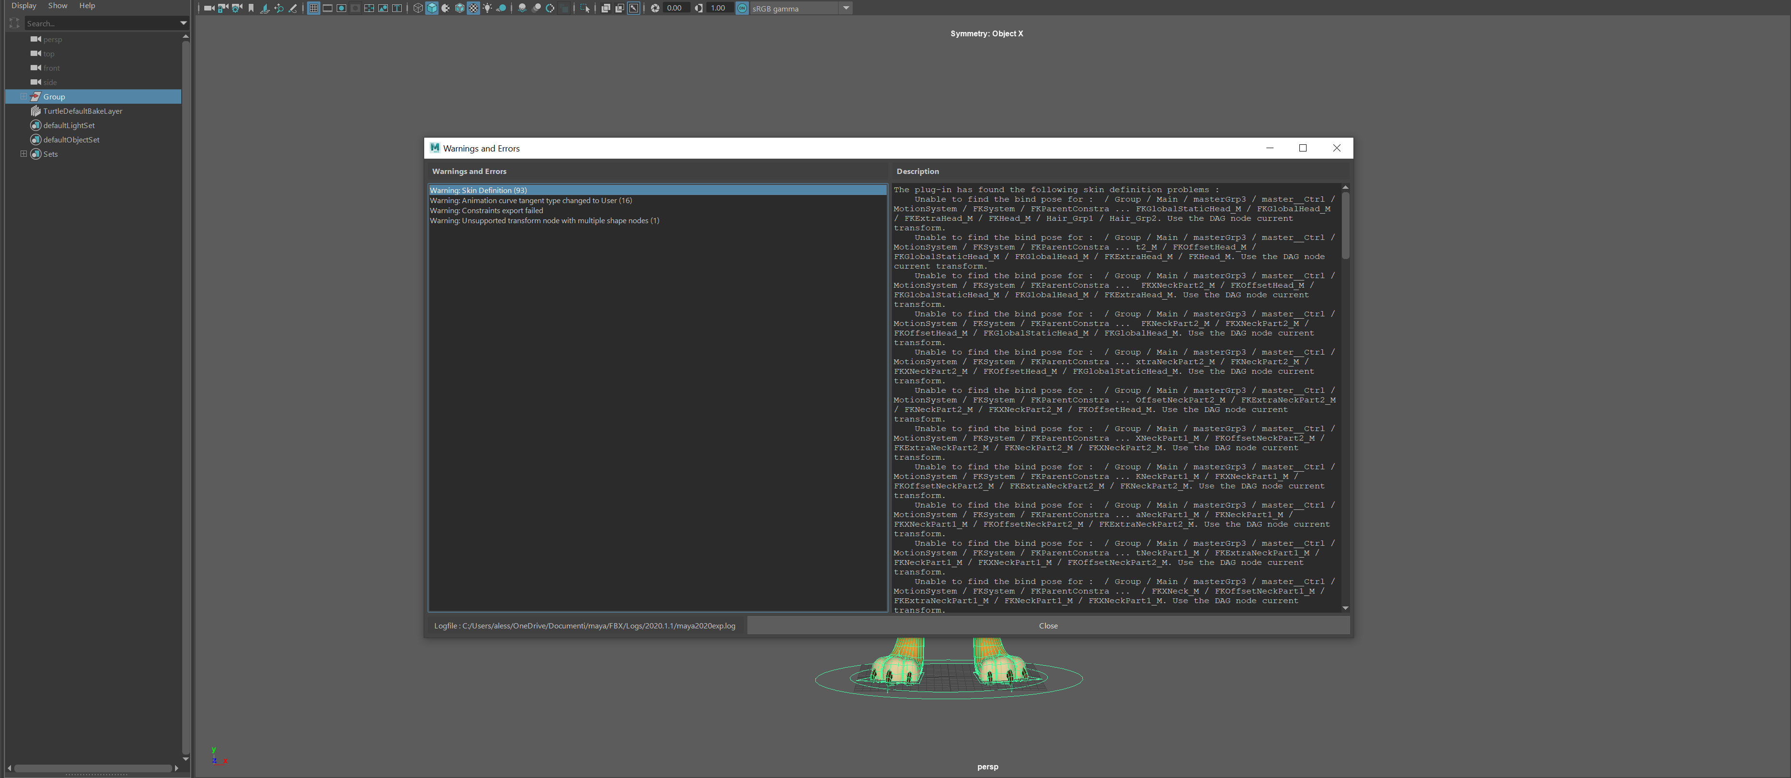The width and height of the screenshot is (1791, 778).
Task: Turn on viewport lighting with all lights
Action: pyautogui.click(x=487, y=8)
